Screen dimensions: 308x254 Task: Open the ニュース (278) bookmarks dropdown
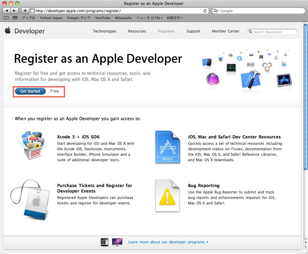click(150, 18)
